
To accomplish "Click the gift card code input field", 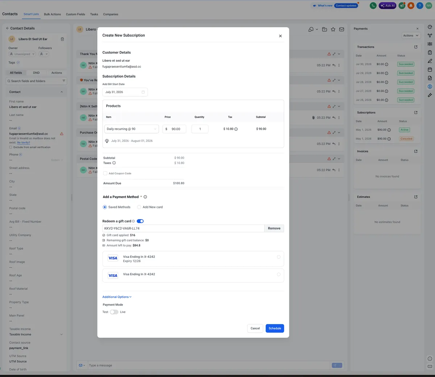I will click(x=183, y=229).
